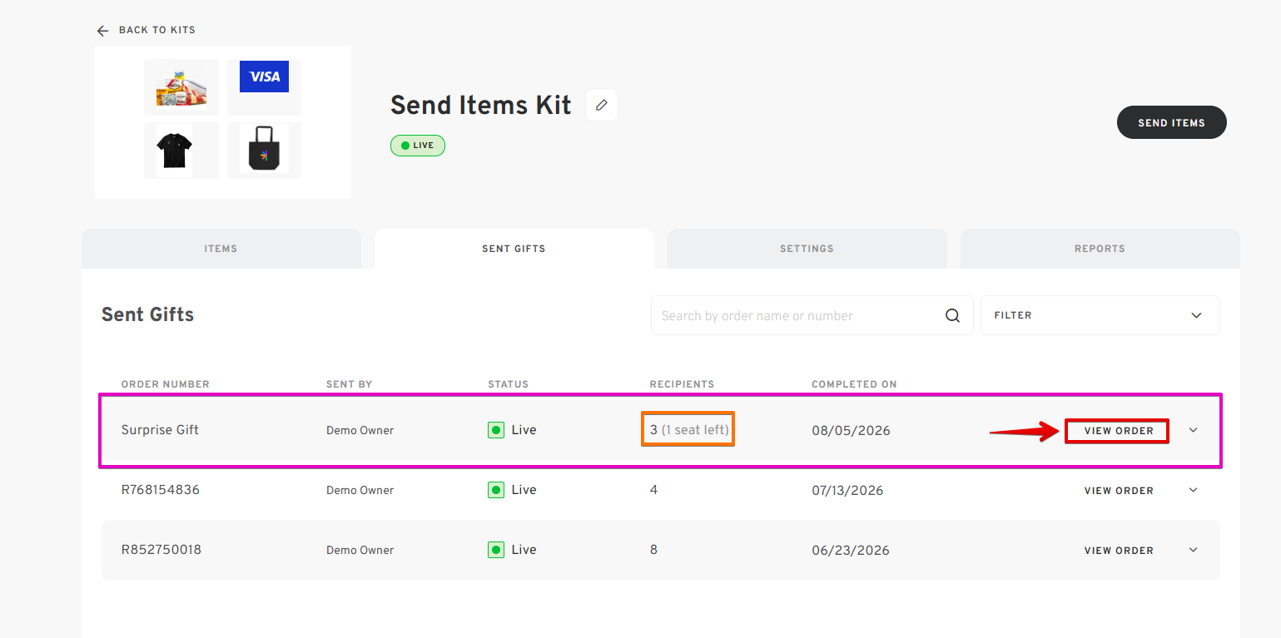The width and height of the screenshot is (1281, 638).
Task: Switch to the Items tab
Action: [221, 249]
